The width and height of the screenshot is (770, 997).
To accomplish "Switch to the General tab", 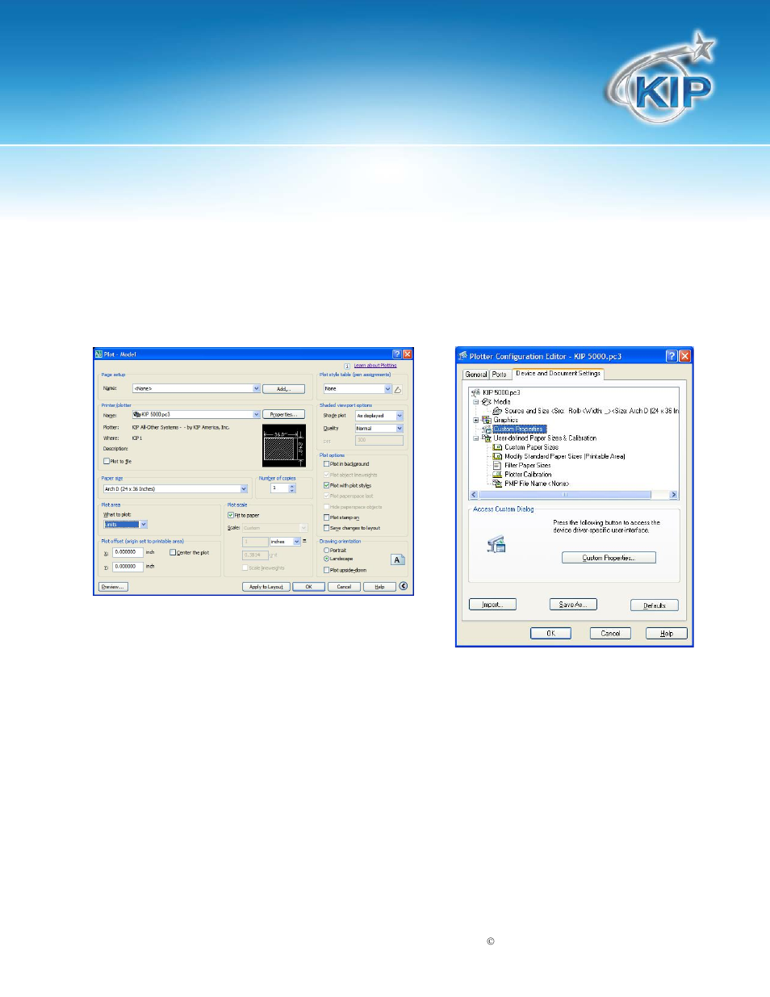I will [x=476, y=375].
